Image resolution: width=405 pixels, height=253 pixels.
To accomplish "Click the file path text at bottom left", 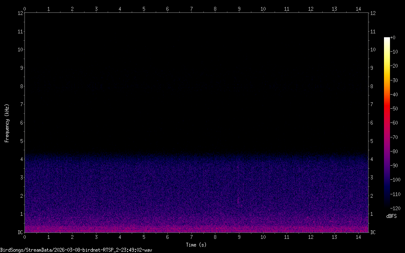I will [76, 250].
